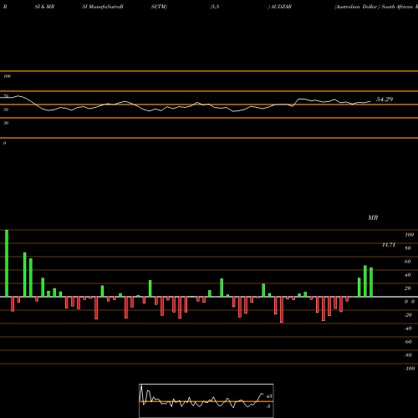
Task: Click the RSI value label 54.29
Action: click(x=385, y=99)
